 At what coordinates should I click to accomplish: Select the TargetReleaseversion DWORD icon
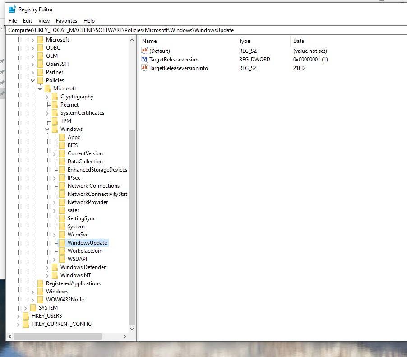pyautogui.click(x=144, y=59)
